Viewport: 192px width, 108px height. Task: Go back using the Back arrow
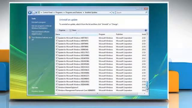pyautogui.click(x=30, y=13)
